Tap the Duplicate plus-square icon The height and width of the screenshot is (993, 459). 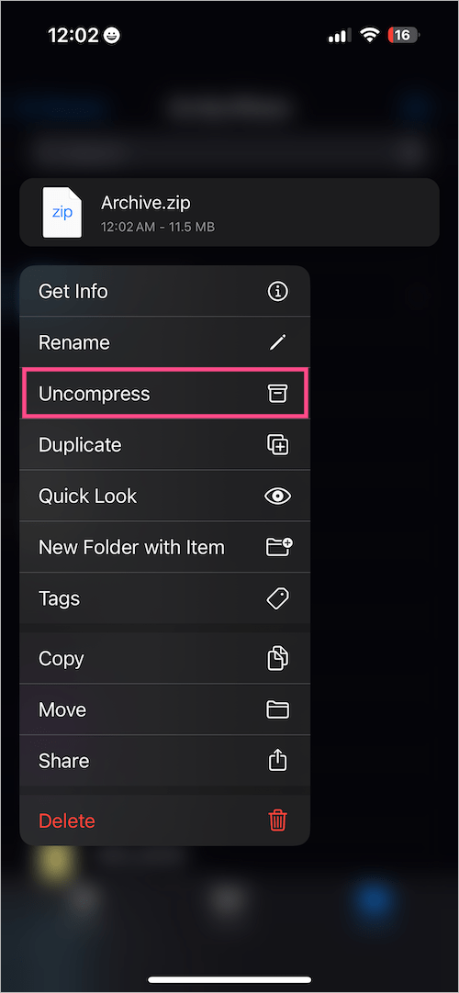[277, 445]
